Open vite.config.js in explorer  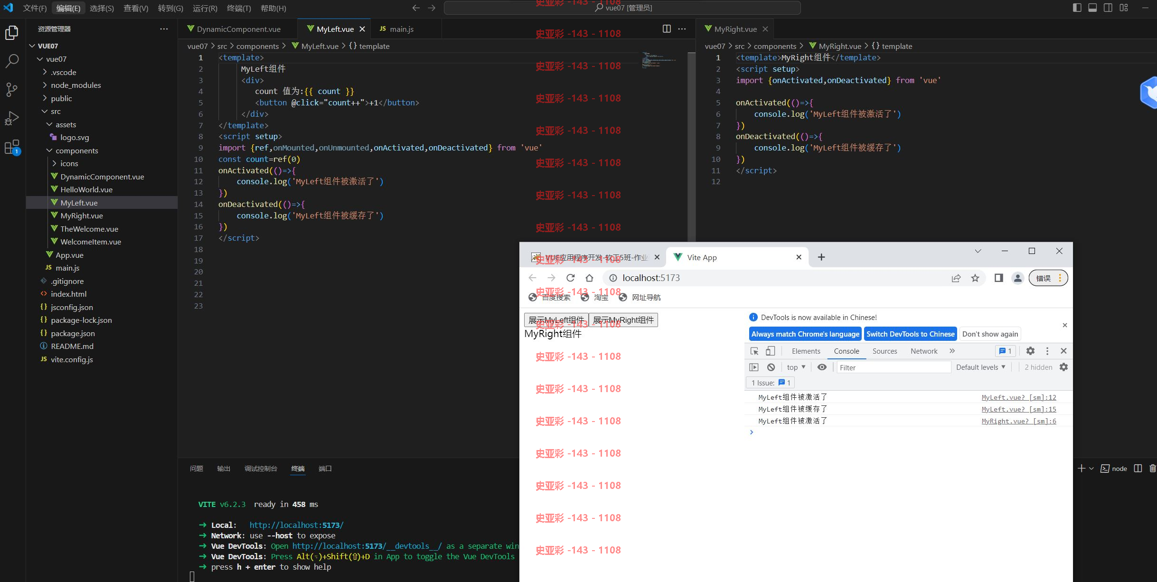click(72, 359)
